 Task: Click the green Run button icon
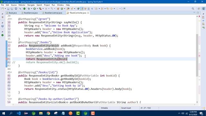pyautogui.click(x=34, y=9)
